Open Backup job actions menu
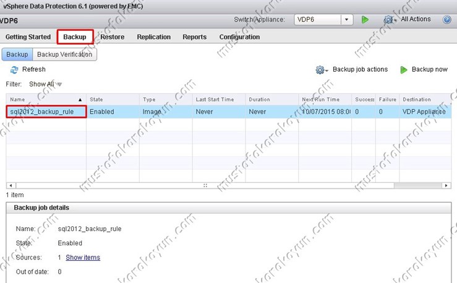457x283 pixels. click(361, 69)
